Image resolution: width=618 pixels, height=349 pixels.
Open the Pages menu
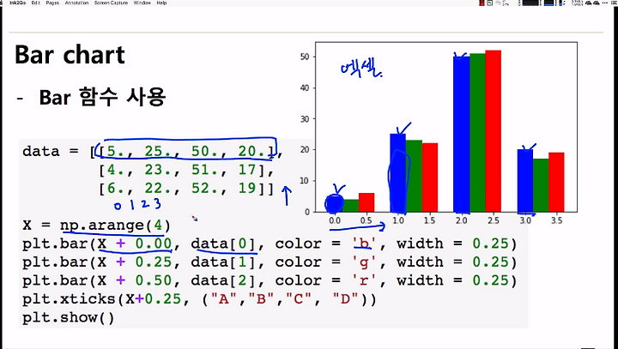pyautogui.click(x=52, y=3)
